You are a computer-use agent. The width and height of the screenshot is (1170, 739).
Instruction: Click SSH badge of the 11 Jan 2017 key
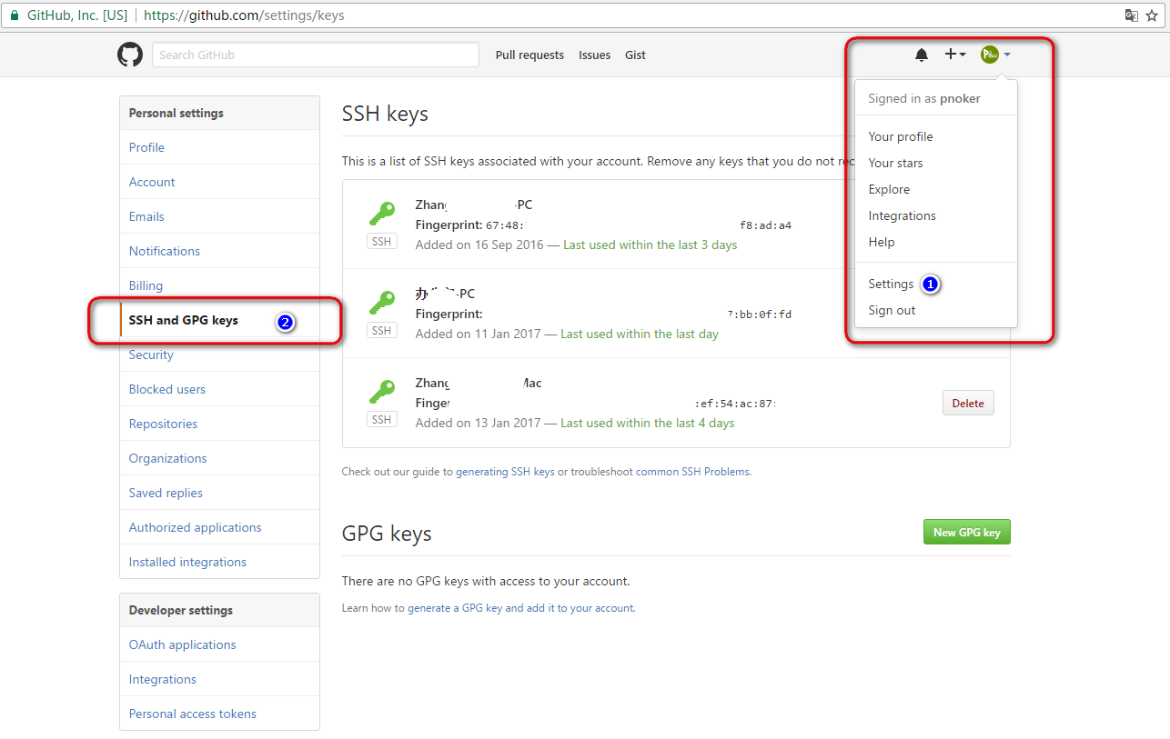click(x=382, y=331)
